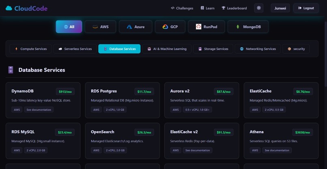Open the DynamoDB card title
327x169 pixels.
pos(23,91)
